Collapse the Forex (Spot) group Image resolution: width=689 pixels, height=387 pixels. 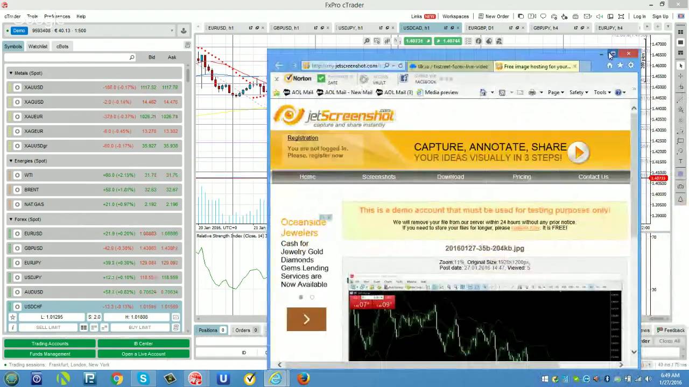10,219
